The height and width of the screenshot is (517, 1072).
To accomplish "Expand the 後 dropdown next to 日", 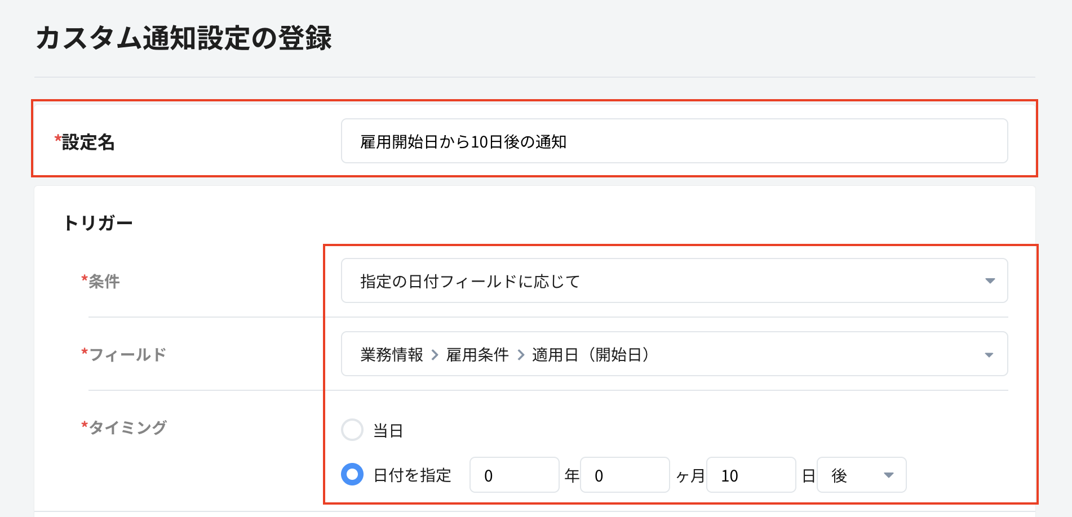I will pyautogui.click(x=889, y=475).
